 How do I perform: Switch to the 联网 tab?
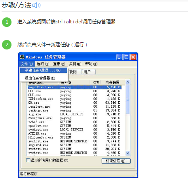(74, 72)
